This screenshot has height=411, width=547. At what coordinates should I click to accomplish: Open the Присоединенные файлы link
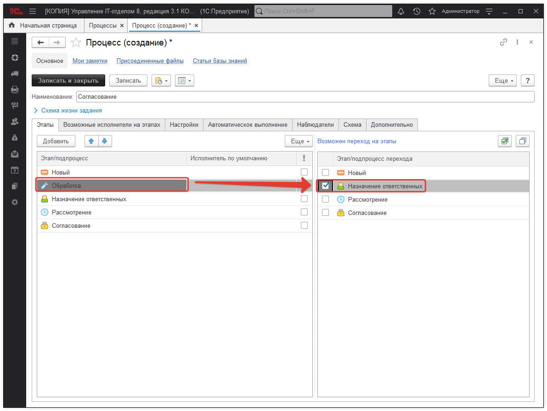click(x=150, y=61)
